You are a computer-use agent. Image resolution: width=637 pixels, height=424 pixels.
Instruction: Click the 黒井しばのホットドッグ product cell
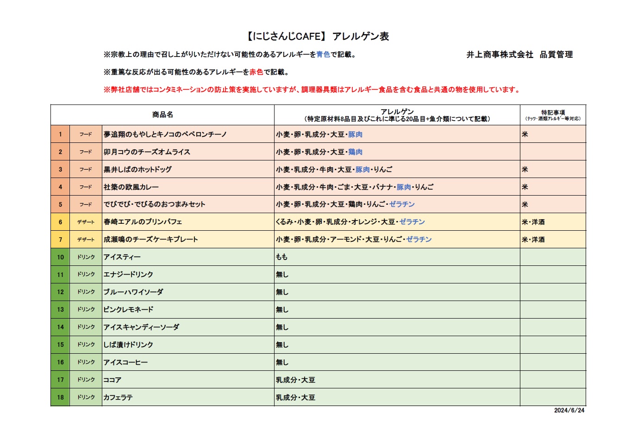click(x=137, y=170)
